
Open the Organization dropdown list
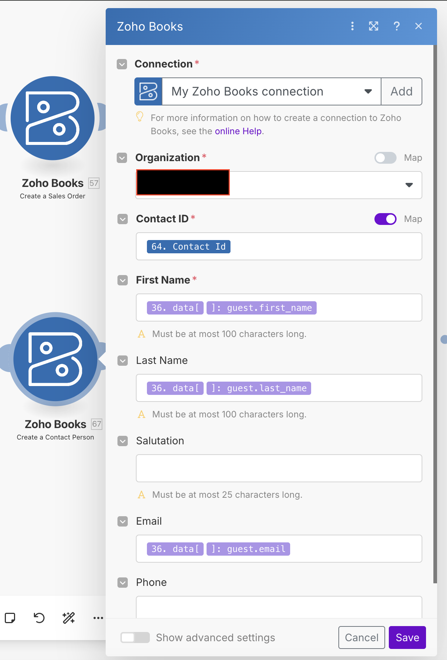(x=409, y=185)
